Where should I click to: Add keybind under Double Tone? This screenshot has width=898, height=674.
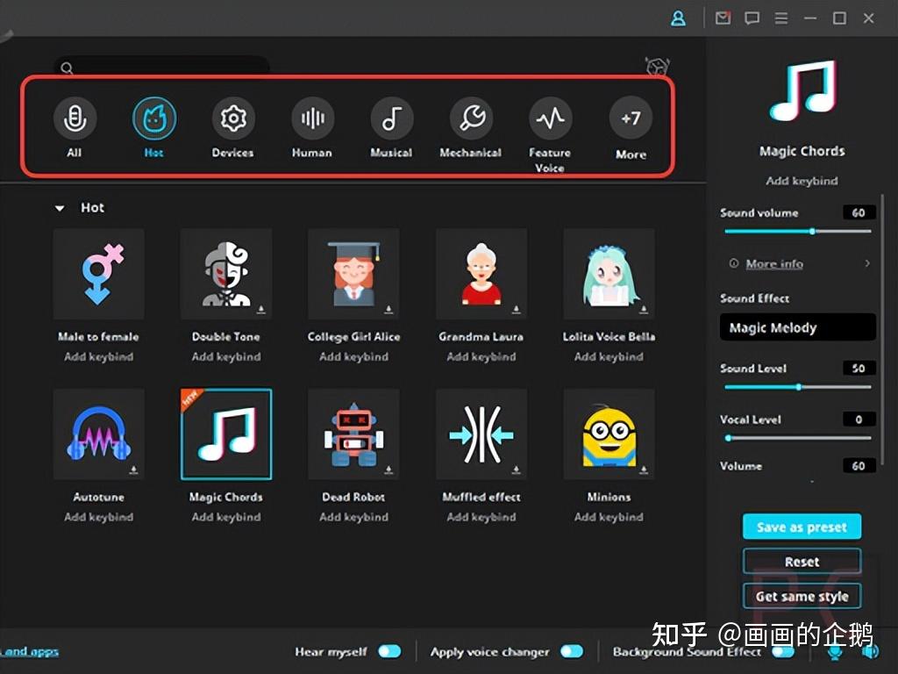[226, 356]
